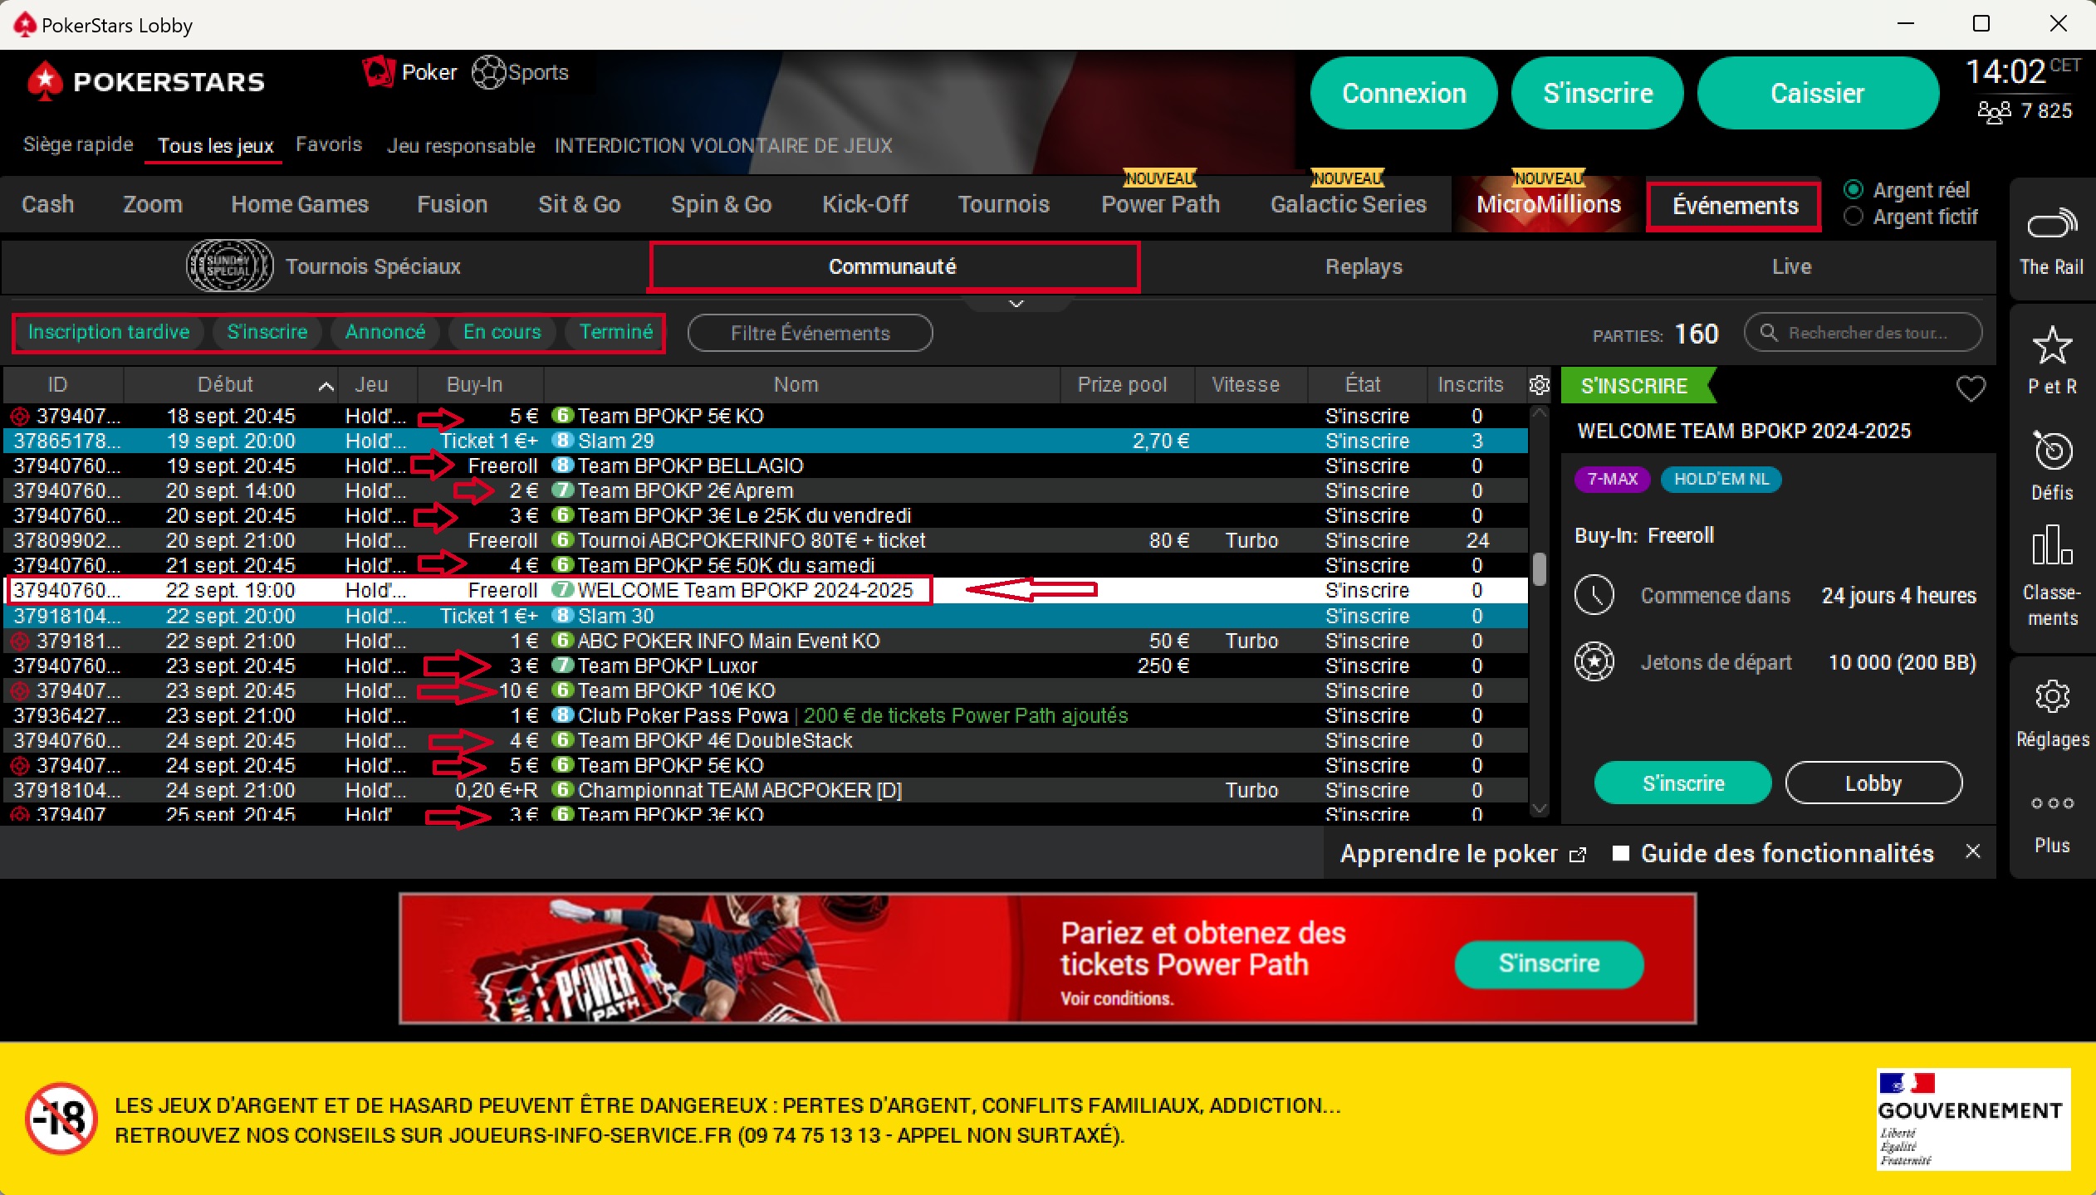Click search magnifier in tournament search

[x=1769, y=333]
